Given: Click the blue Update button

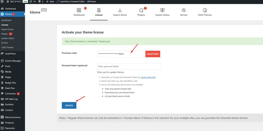Looking at the screenshot, I should coord(69,105).
